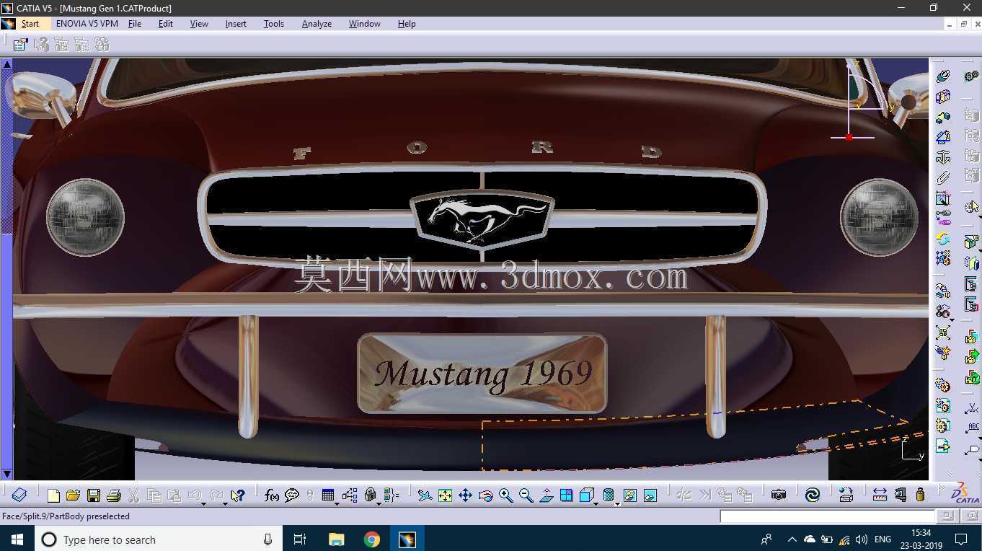Click the Windows Start button
The image size is (982, 551).
click(x=17, y=539)
